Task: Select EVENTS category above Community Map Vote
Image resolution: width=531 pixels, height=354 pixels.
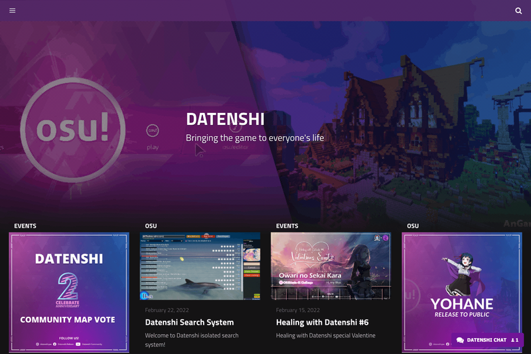Action: [25, 226]
